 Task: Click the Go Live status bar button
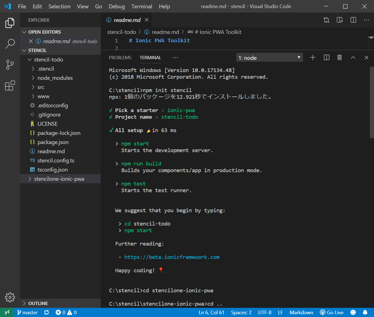332,313
